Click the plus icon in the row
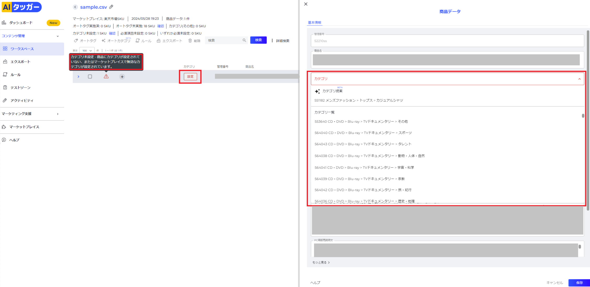 click(122, 77)
